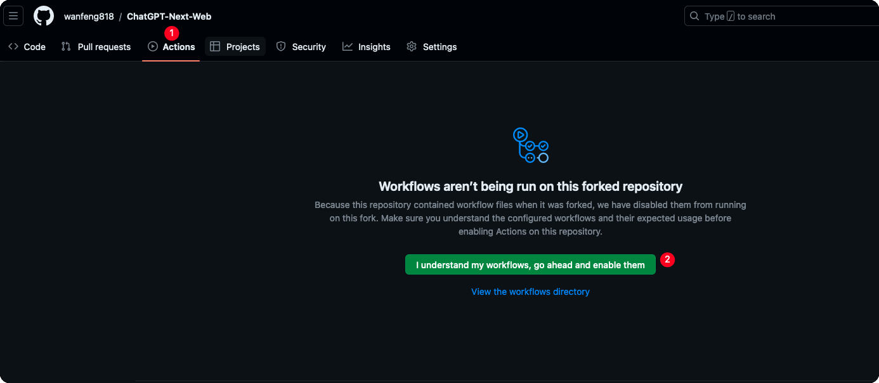Click the Settings gear icon
This screenshot has width=879, height=383.
click(412, 47)
